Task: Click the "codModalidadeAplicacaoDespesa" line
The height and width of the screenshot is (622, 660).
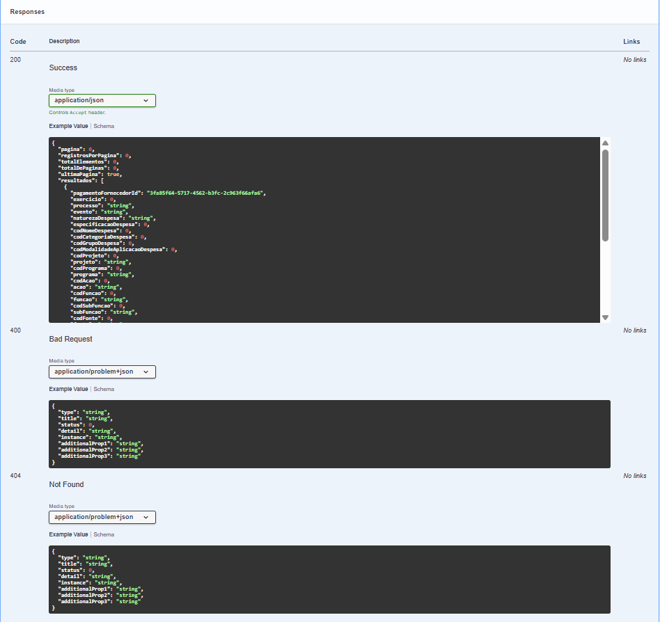Action: tap(124, 249)
